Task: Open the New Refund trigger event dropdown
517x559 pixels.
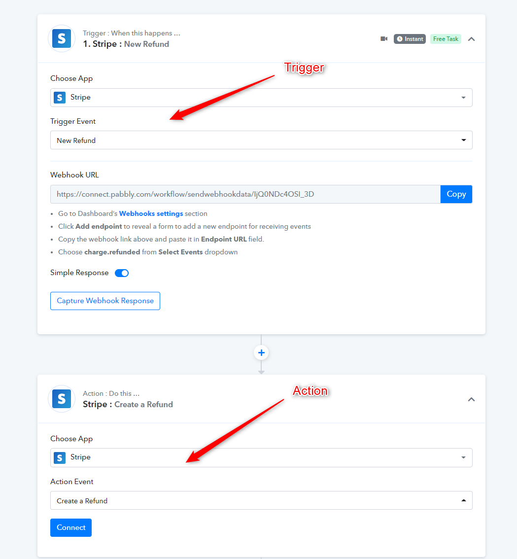Action: tap(261, 140)
